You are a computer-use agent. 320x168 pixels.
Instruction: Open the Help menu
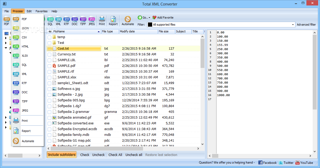(54, 11)
